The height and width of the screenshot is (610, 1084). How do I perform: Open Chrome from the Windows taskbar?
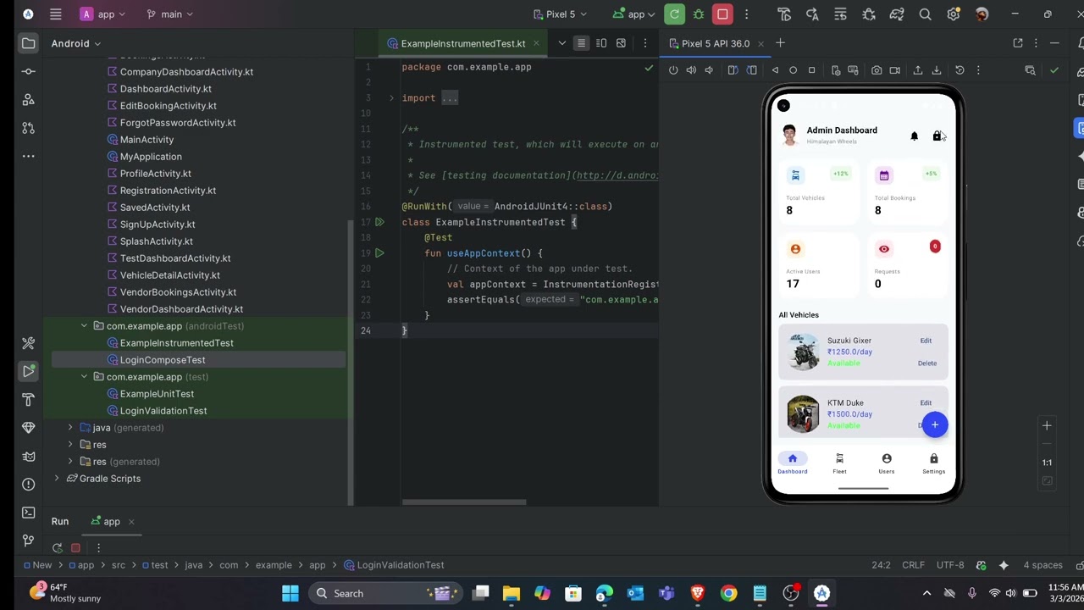pos(728,593)
